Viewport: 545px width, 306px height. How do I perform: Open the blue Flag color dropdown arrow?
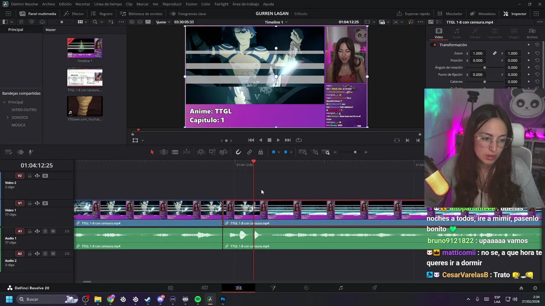[279, 152]
